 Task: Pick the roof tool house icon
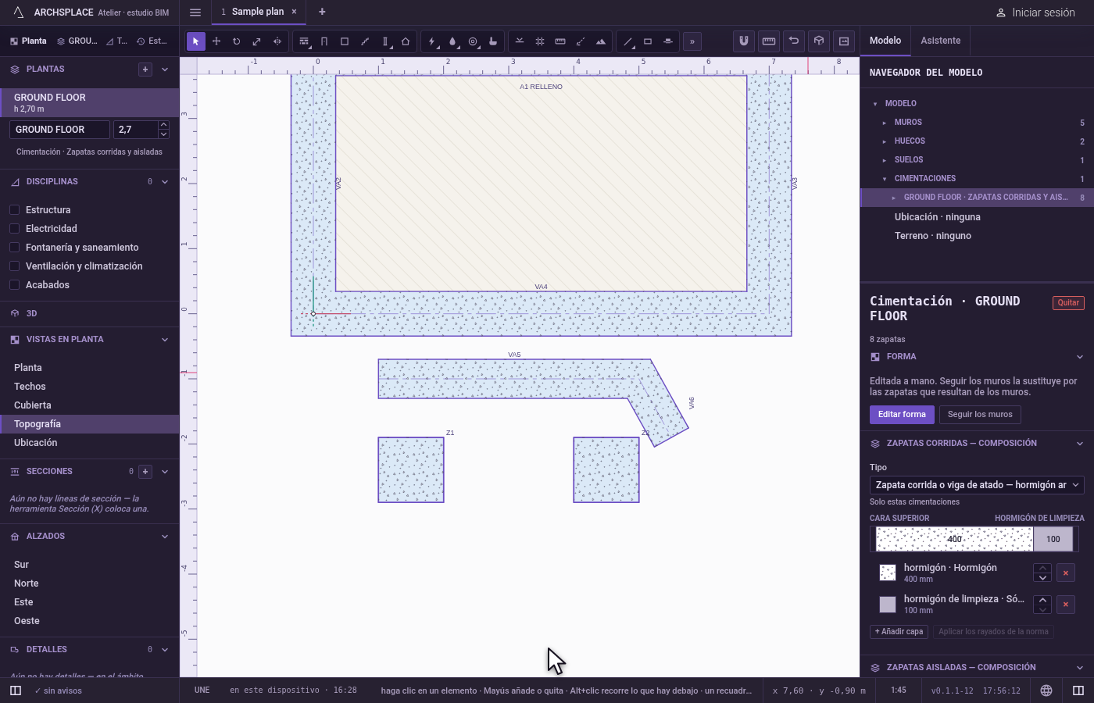point(406,41)
